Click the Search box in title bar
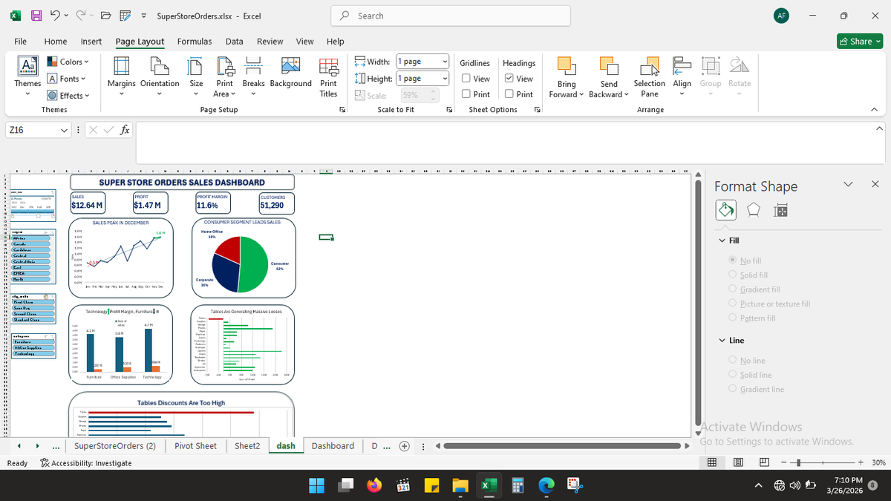This screenshot has width=891, height=501. click(x=450, y=16)
